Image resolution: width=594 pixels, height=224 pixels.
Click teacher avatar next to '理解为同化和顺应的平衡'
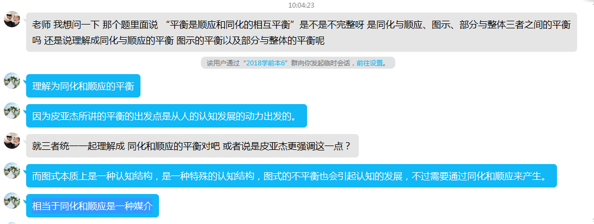12,80
